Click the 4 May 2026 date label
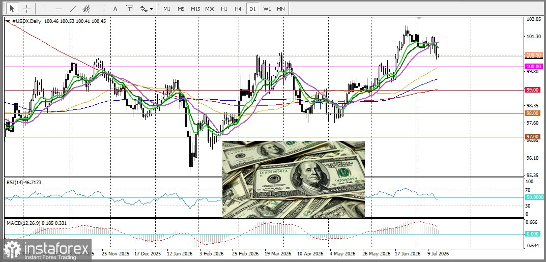The height and width of the screenshot is (262, 546). point(342,253)
